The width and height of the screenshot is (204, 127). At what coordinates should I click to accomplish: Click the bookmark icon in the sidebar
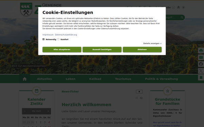pos(201,78)
